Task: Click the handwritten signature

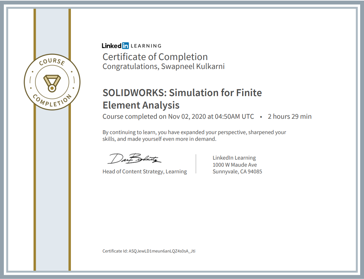Action: (x=134, y=159)
